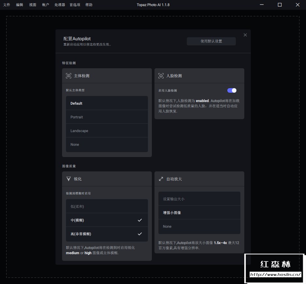Screen dimensions: 306x284
Task: Select 增强小图像 upscale option
Action: (x=199, y=213)
